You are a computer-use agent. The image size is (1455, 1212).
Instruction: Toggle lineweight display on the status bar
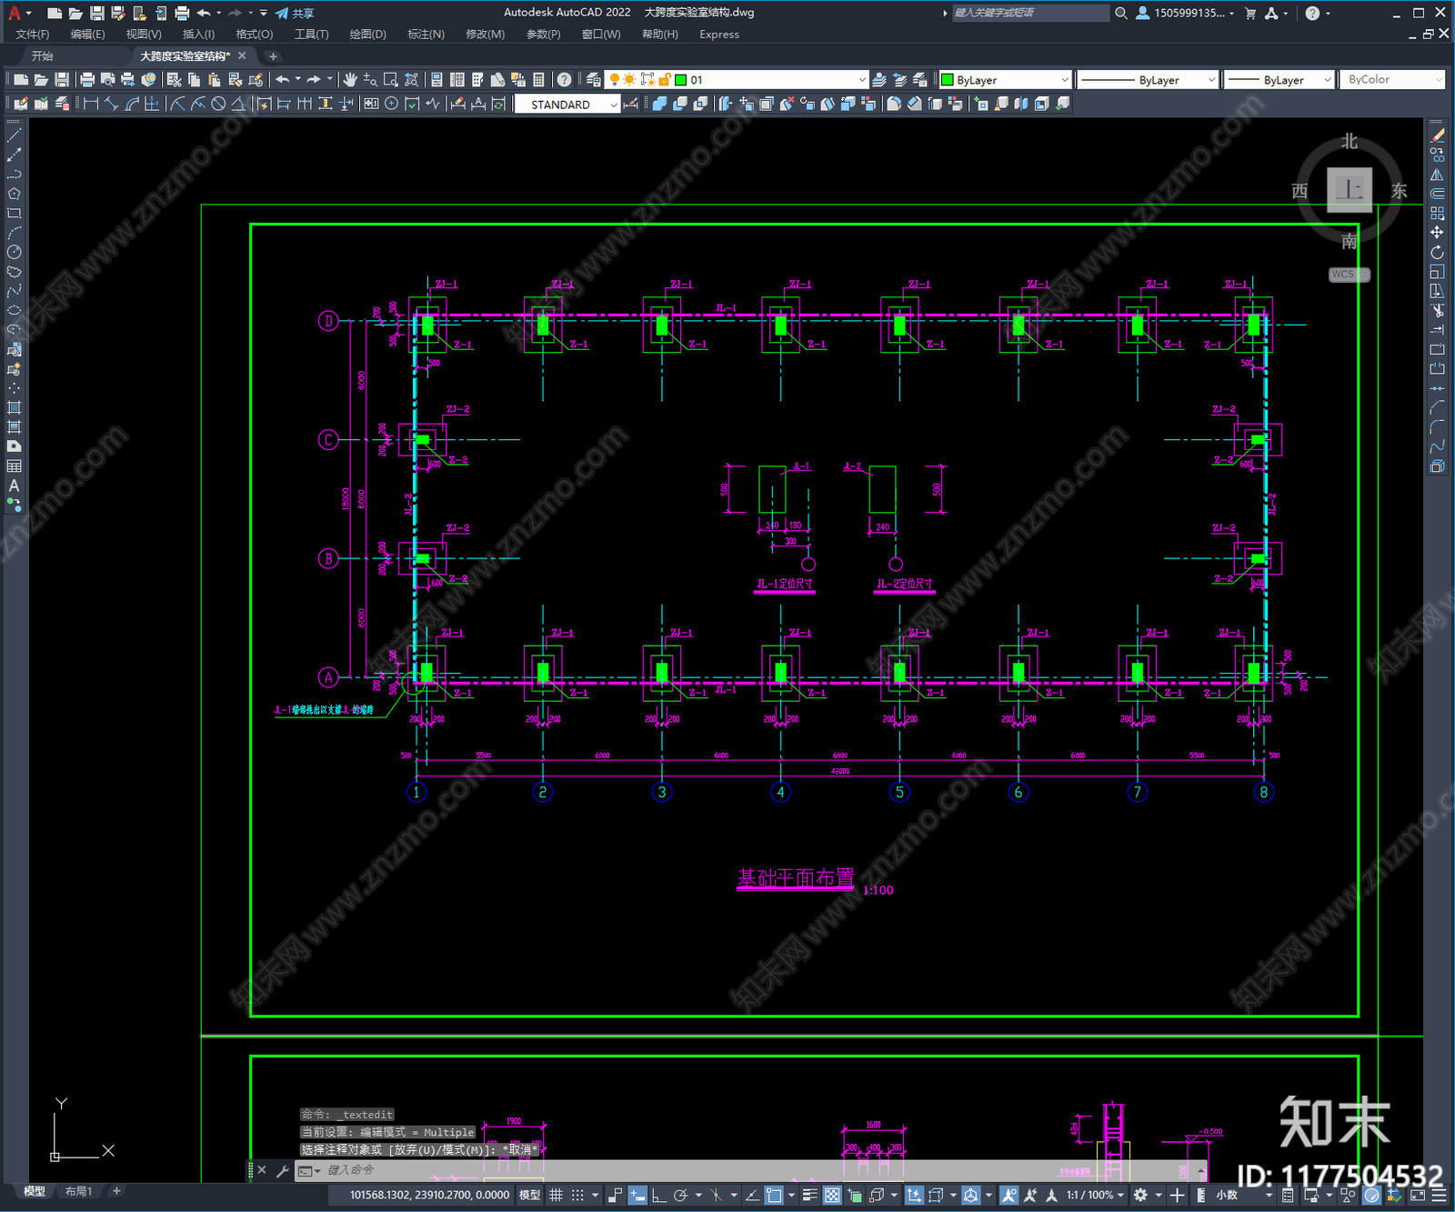[809, 1195]
